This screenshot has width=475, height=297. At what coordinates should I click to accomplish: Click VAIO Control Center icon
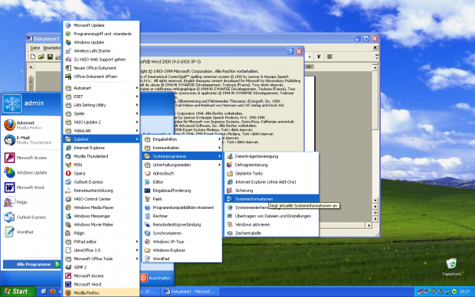point(68,199)
